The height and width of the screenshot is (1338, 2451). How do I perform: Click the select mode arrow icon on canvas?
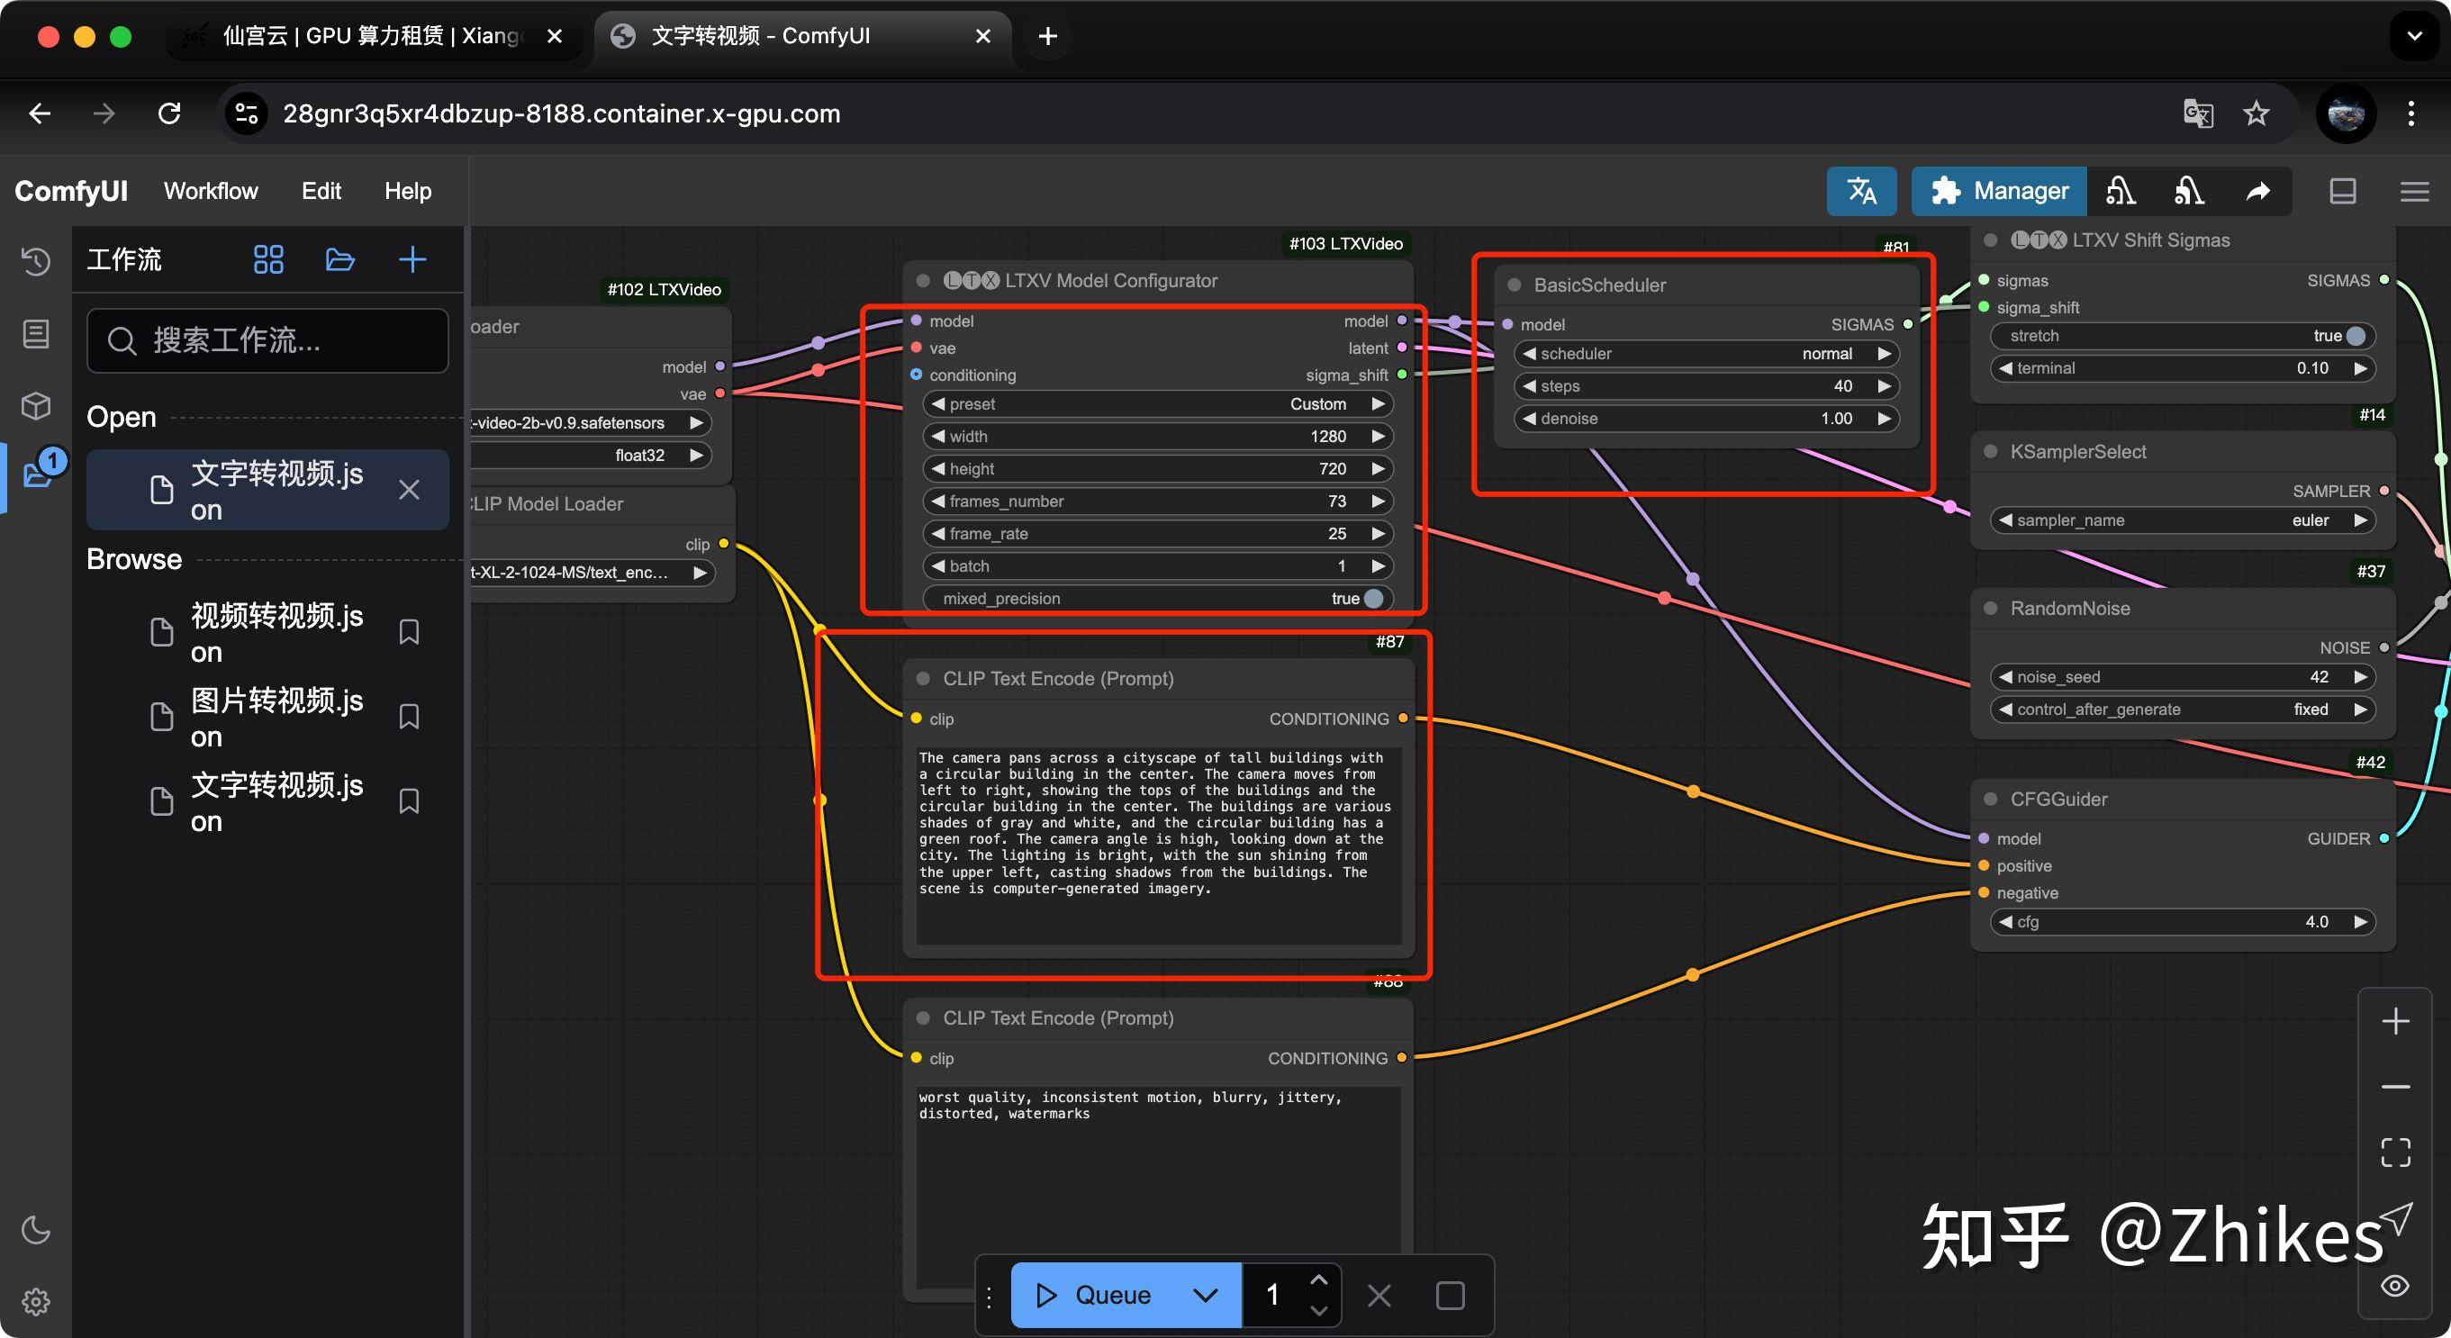[2395, 1217]
